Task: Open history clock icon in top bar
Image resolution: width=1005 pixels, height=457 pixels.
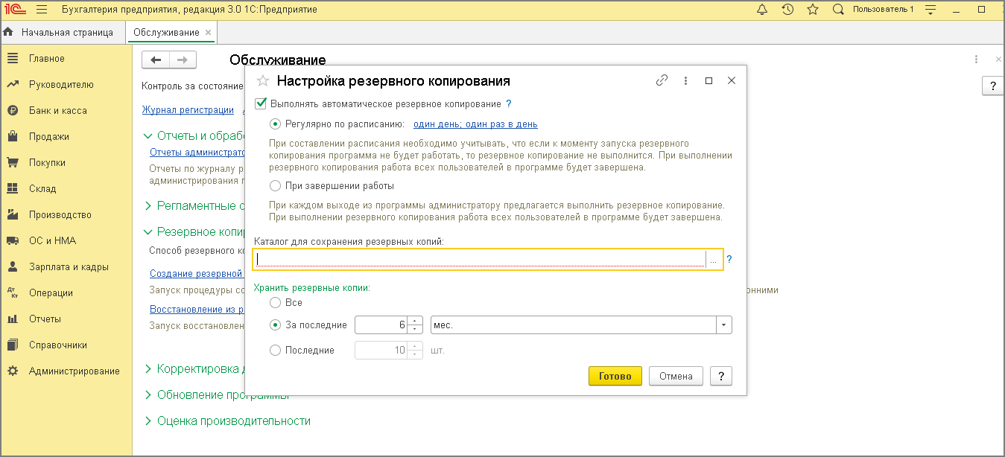Action: pyautogui.click(x=787, y=10)
